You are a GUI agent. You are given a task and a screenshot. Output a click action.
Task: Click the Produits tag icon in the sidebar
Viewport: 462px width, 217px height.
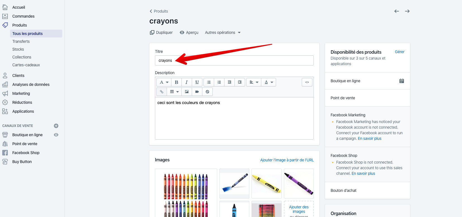5,25
